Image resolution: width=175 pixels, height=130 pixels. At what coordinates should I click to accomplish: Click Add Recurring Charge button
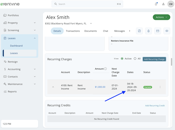(154, 59)
